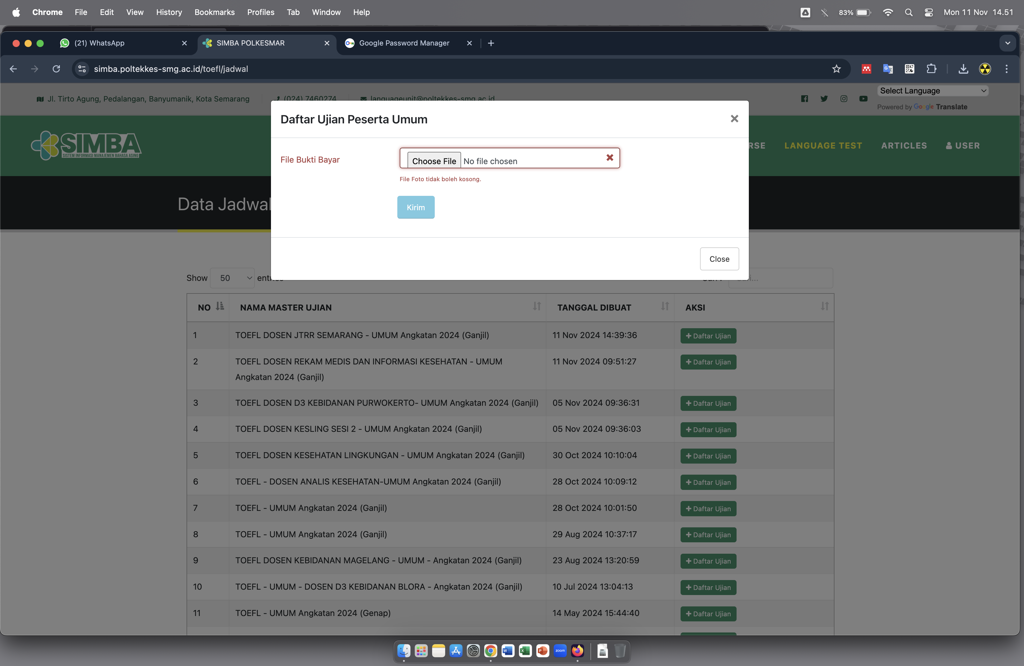
Task: Open Chrome three-dot menu
Action: click(1006, 69)
